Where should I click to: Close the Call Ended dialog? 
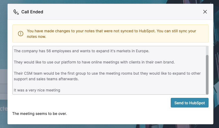(x=205, y=12)
